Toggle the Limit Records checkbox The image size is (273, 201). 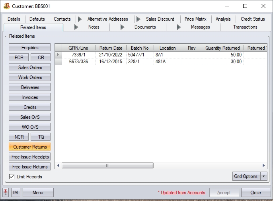click(x=12, y=177)
